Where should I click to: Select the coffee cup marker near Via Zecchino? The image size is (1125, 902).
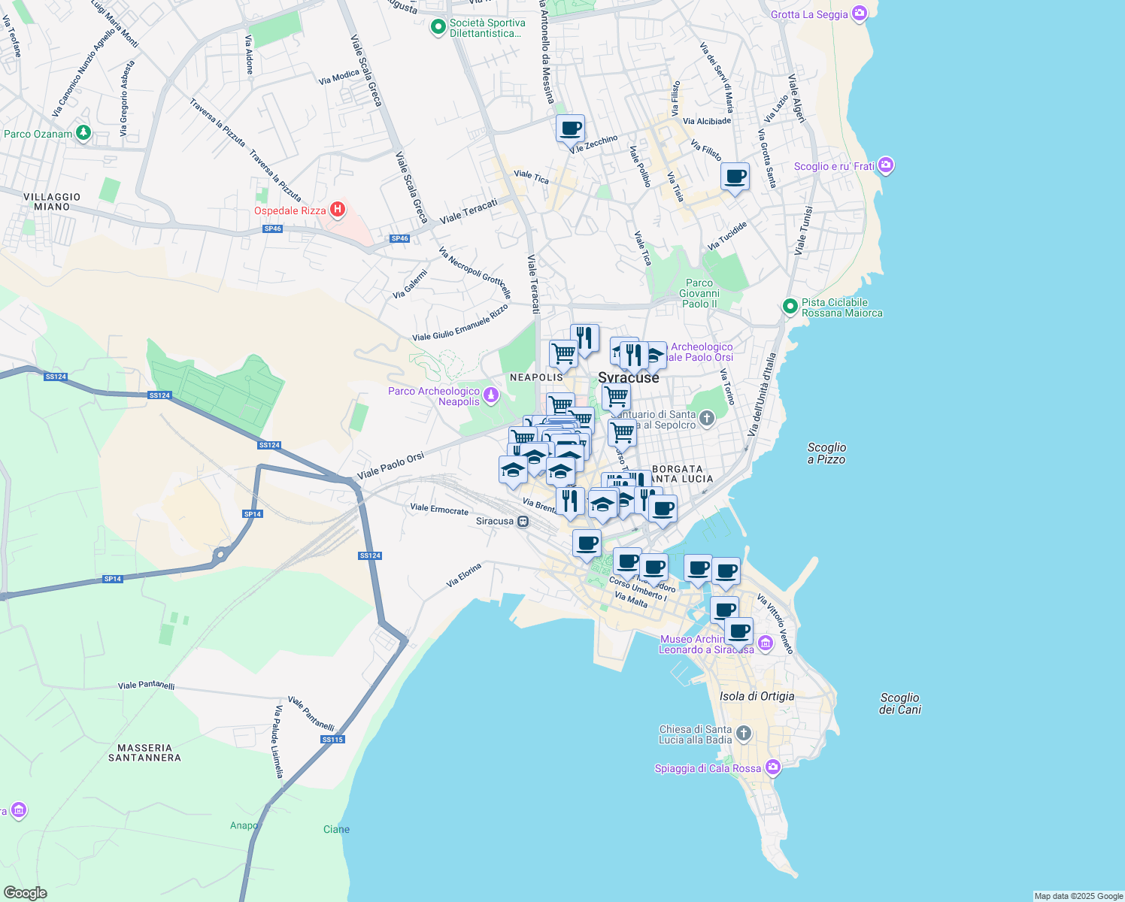click(571, 129)
